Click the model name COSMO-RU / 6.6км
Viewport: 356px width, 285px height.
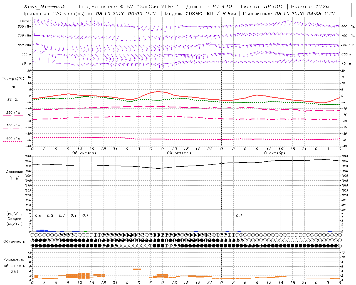211,14
